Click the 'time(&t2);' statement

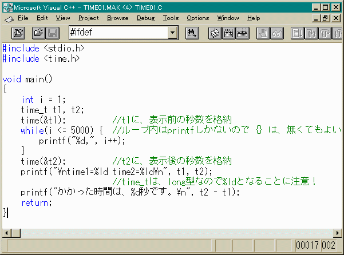tap(44, 161)
